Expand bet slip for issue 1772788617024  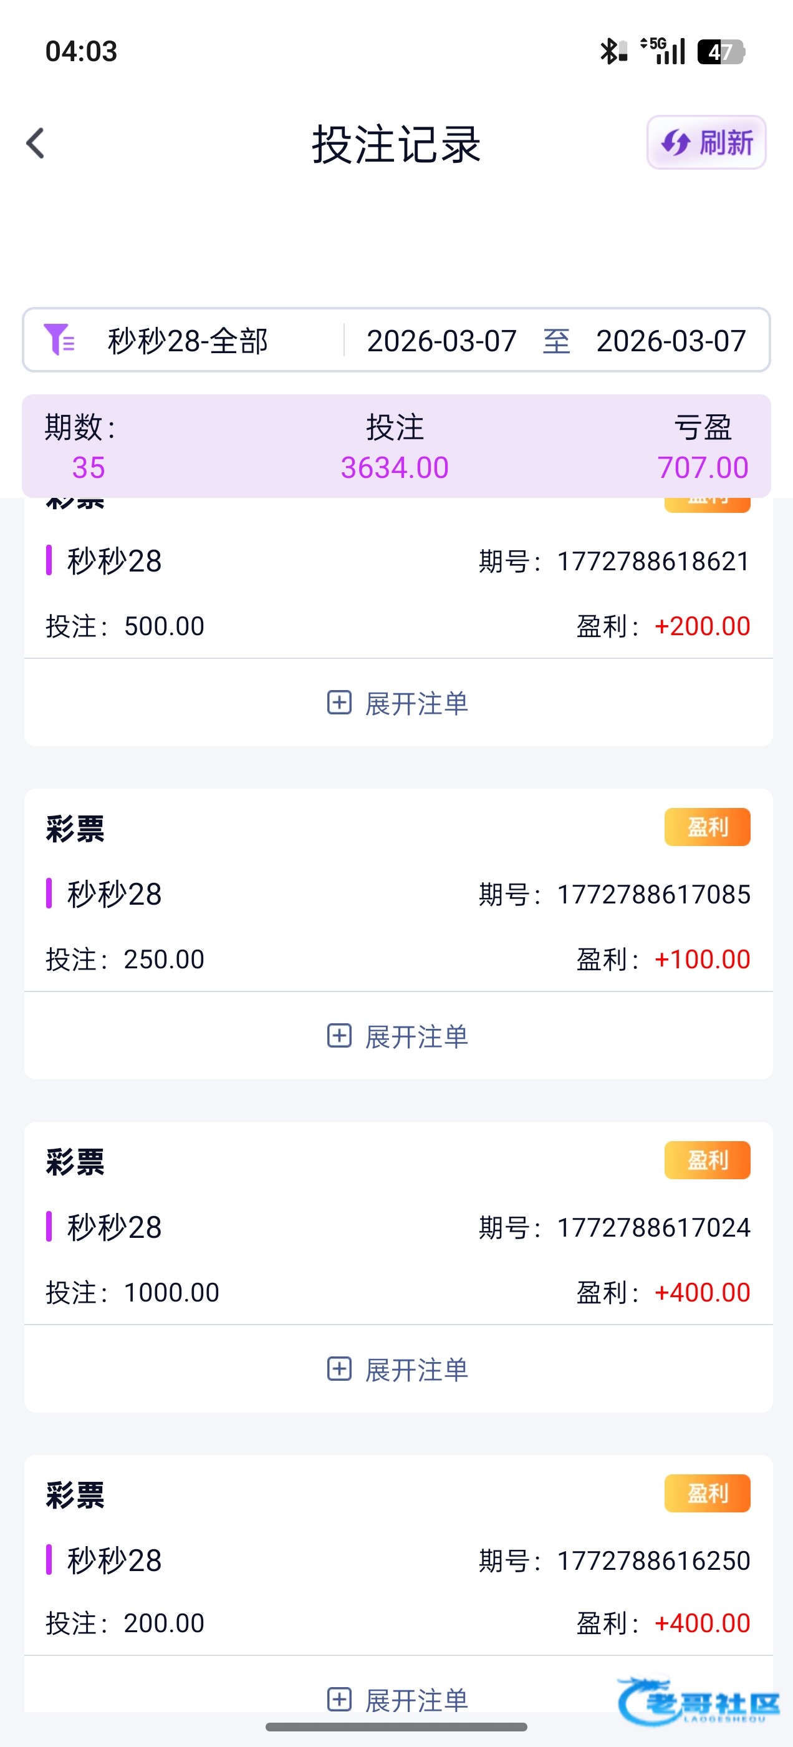click(x=398, y=1370)
